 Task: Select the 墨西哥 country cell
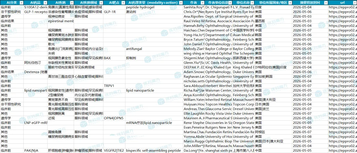tap(273, 21)
